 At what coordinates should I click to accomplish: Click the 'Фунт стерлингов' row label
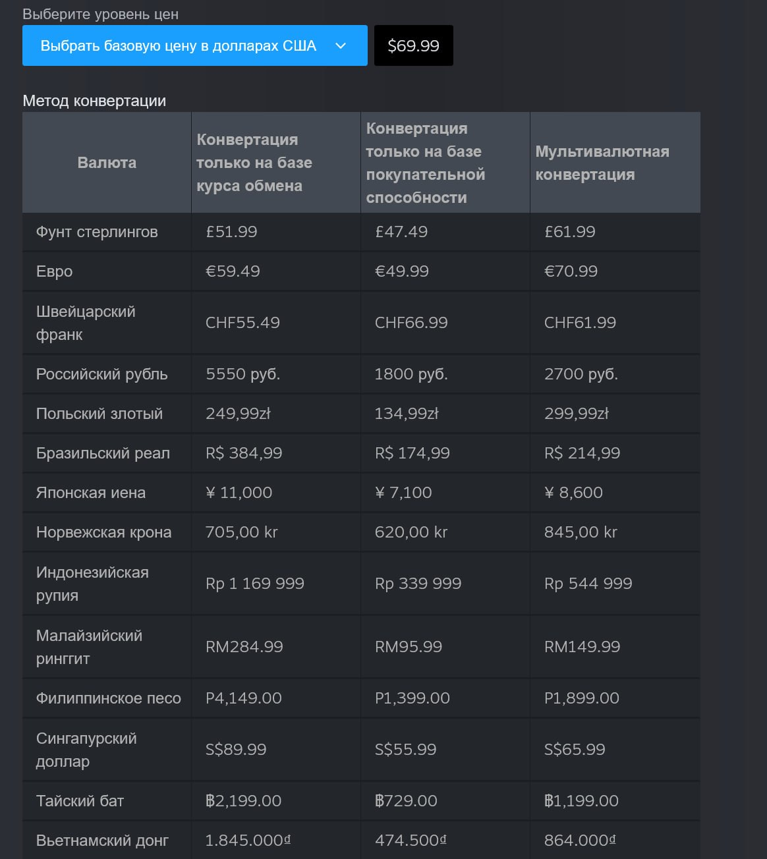click(x=97, y=232)
